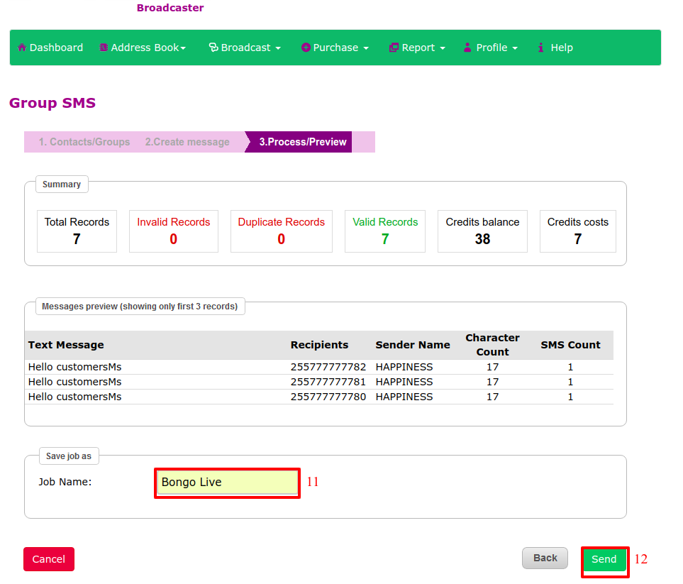This screenshot has width=683, height=584.
Task: Click the Address Book icon
Action: tap(104, 48)
